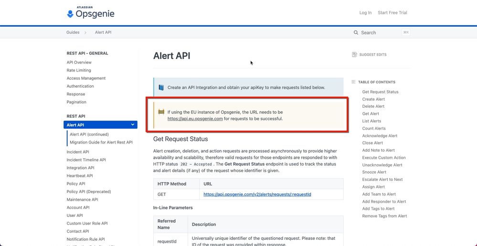The height and width of the screenshot is (246, 477).
Task: Jump to Get Request Status section
Action: [380, 92]
